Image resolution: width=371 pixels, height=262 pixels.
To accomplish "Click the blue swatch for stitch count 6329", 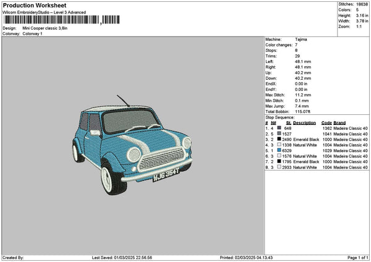I will point(279,150).
